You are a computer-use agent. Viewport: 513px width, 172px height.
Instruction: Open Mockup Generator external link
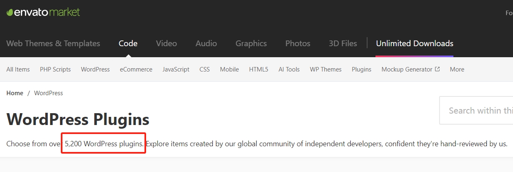[410, 69]
